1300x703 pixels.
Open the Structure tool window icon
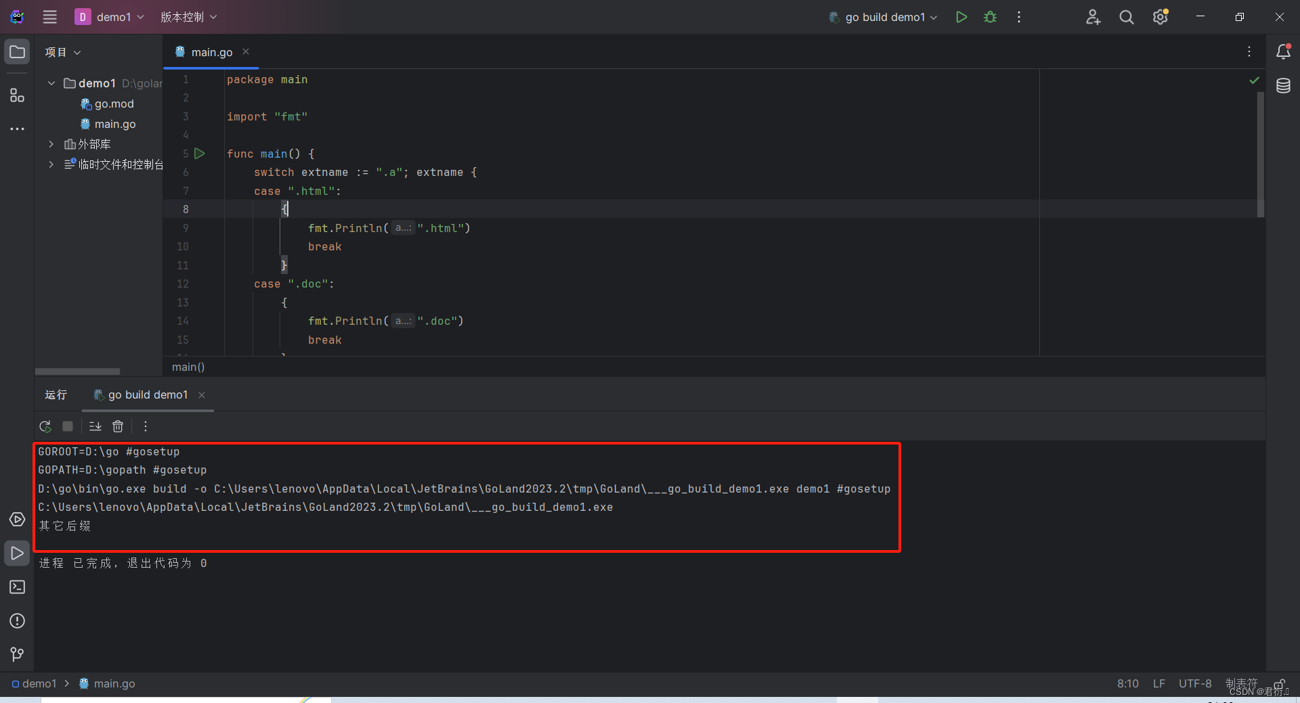point(18,95)
